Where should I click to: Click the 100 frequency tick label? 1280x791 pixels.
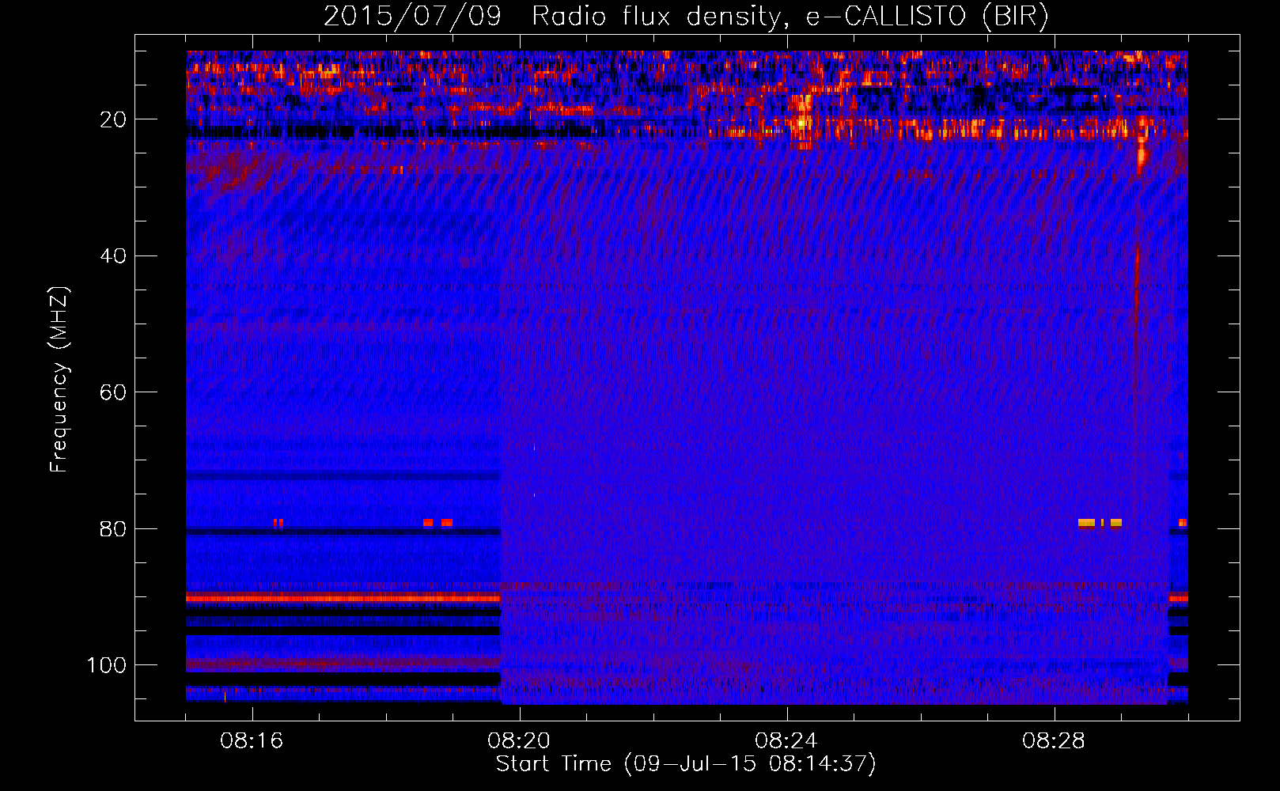107,665
